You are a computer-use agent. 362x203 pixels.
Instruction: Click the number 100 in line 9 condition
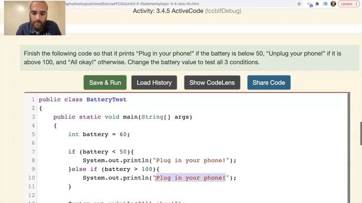[x=147, y=169]
